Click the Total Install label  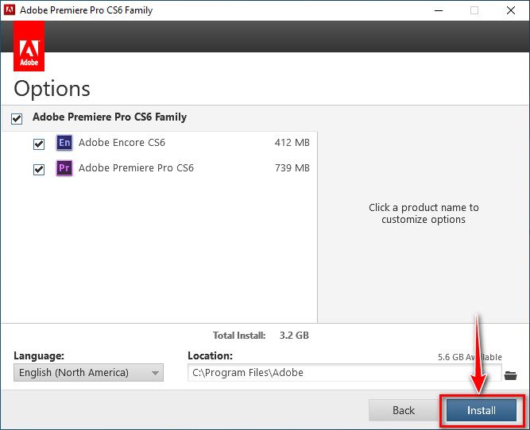239,335
